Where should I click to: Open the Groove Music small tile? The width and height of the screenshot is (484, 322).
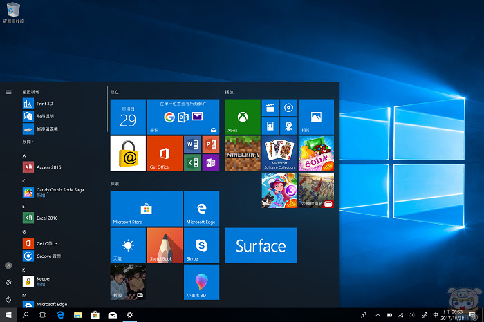coord(288,108)
